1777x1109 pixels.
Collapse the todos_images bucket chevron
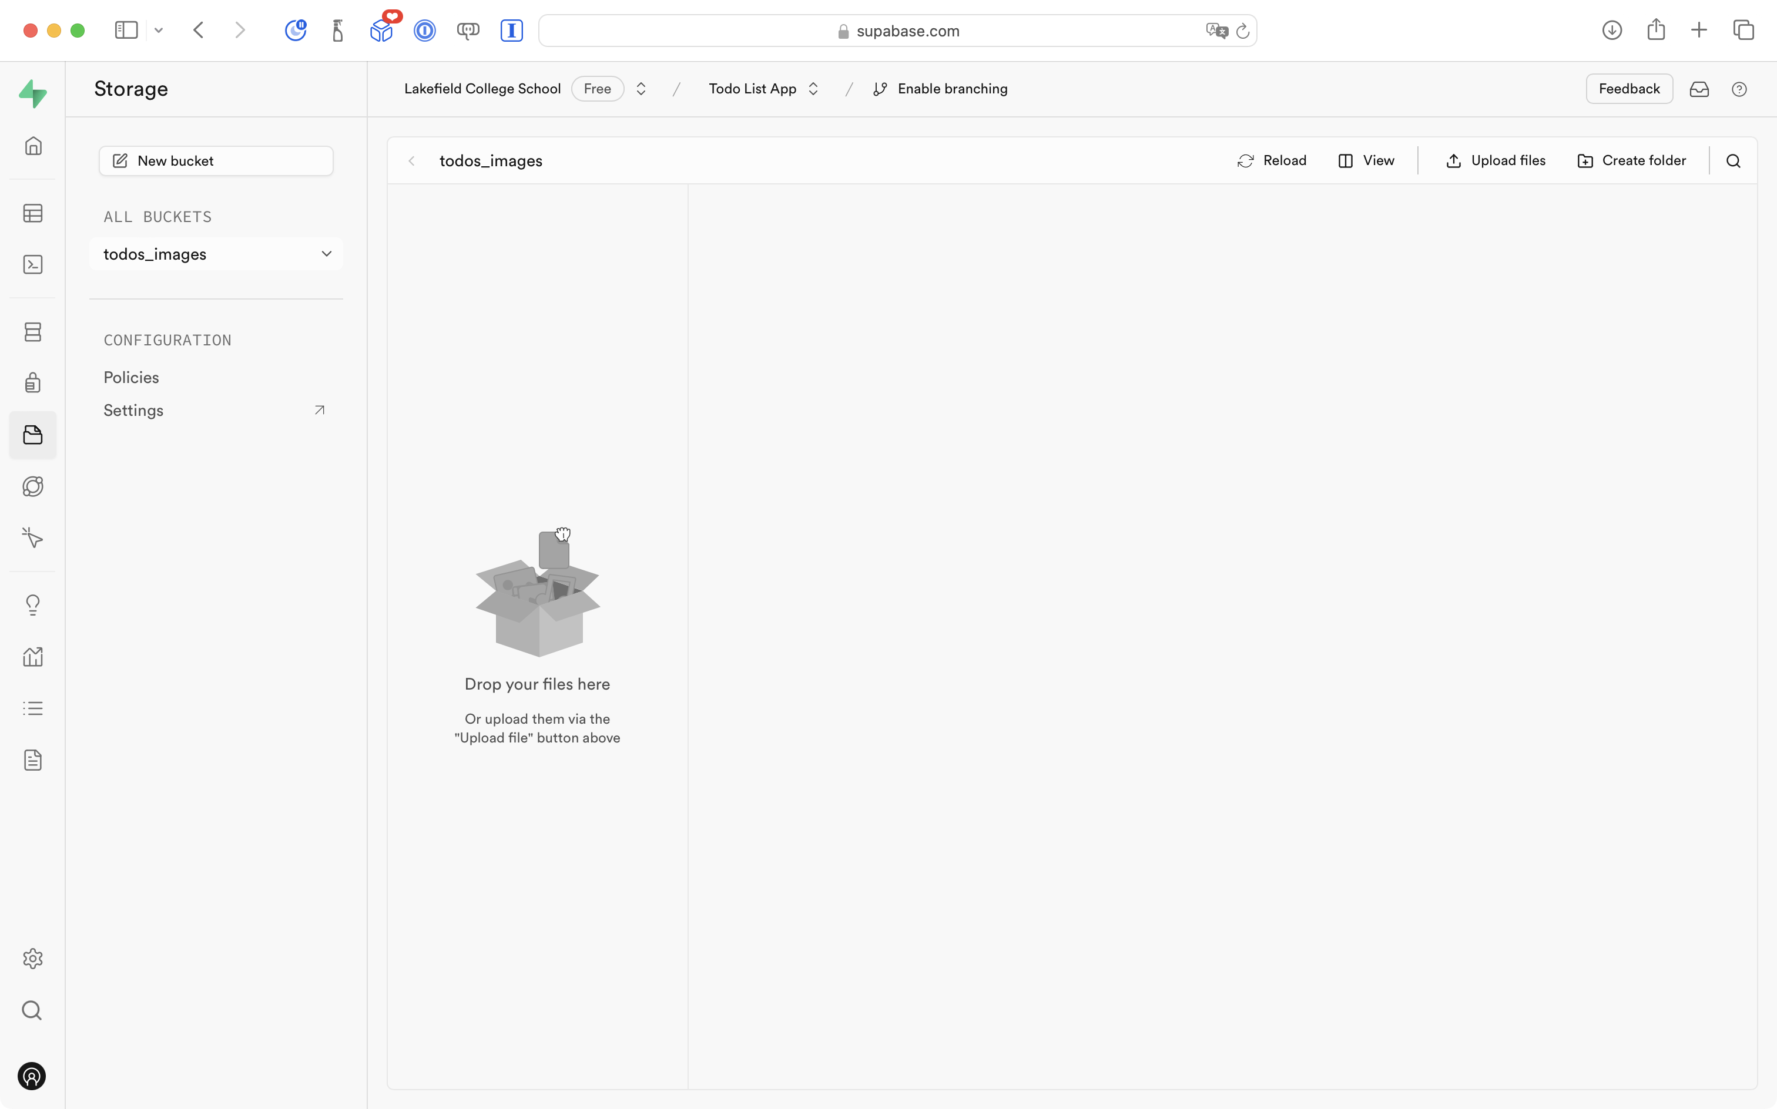tap(326, 254)
